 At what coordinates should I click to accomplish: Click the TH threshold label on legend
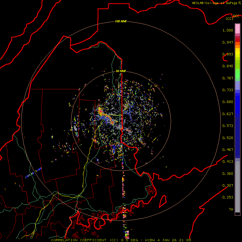(231, 209)
